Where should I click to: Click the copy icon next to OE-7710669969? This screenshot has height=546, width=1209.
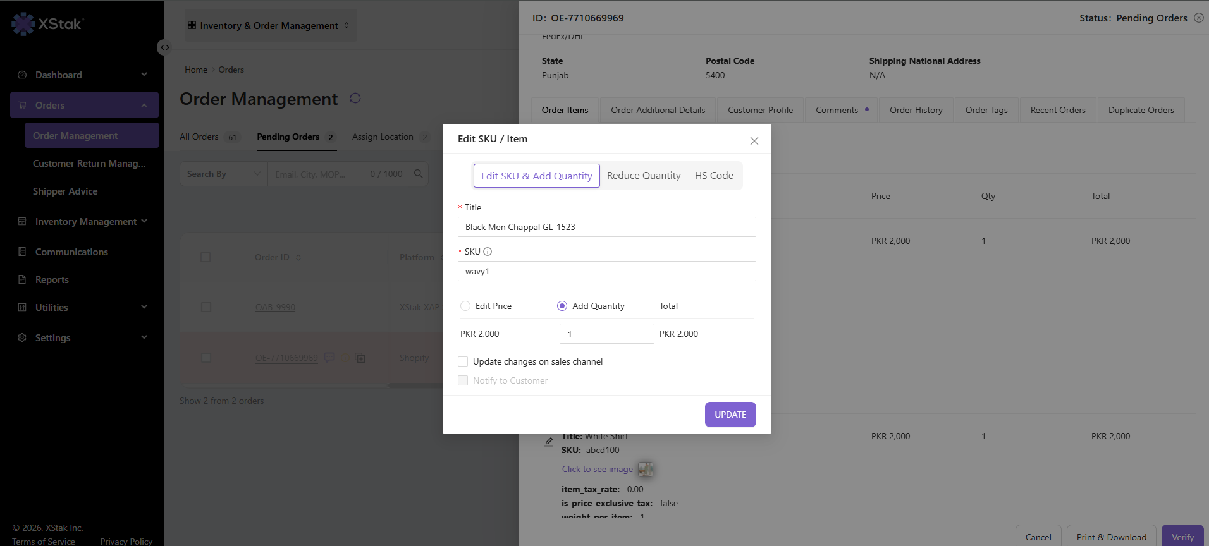360,358
